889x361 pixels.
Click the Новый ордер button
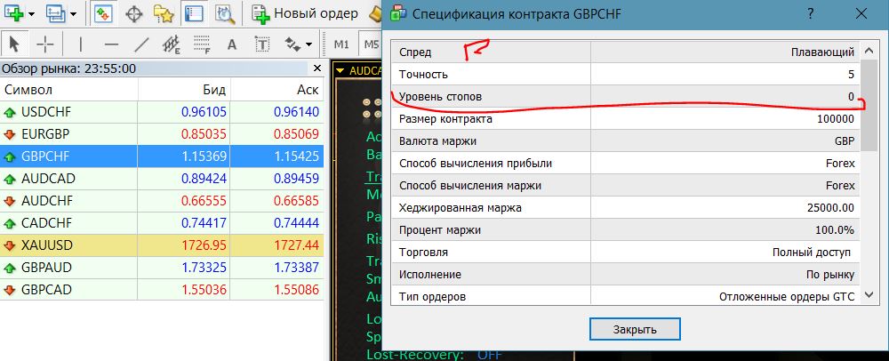305,13
